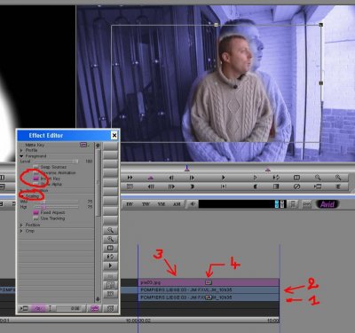Click the Fast Forward button

coord(130,178)
